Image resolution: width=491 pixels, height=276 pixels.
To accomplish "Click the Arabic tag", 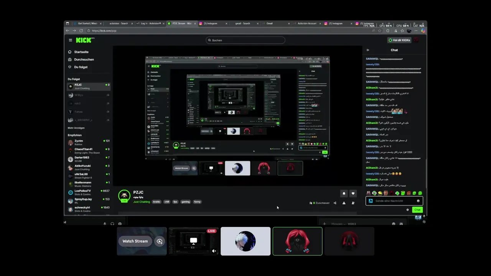I will click(x=157, y=202).
